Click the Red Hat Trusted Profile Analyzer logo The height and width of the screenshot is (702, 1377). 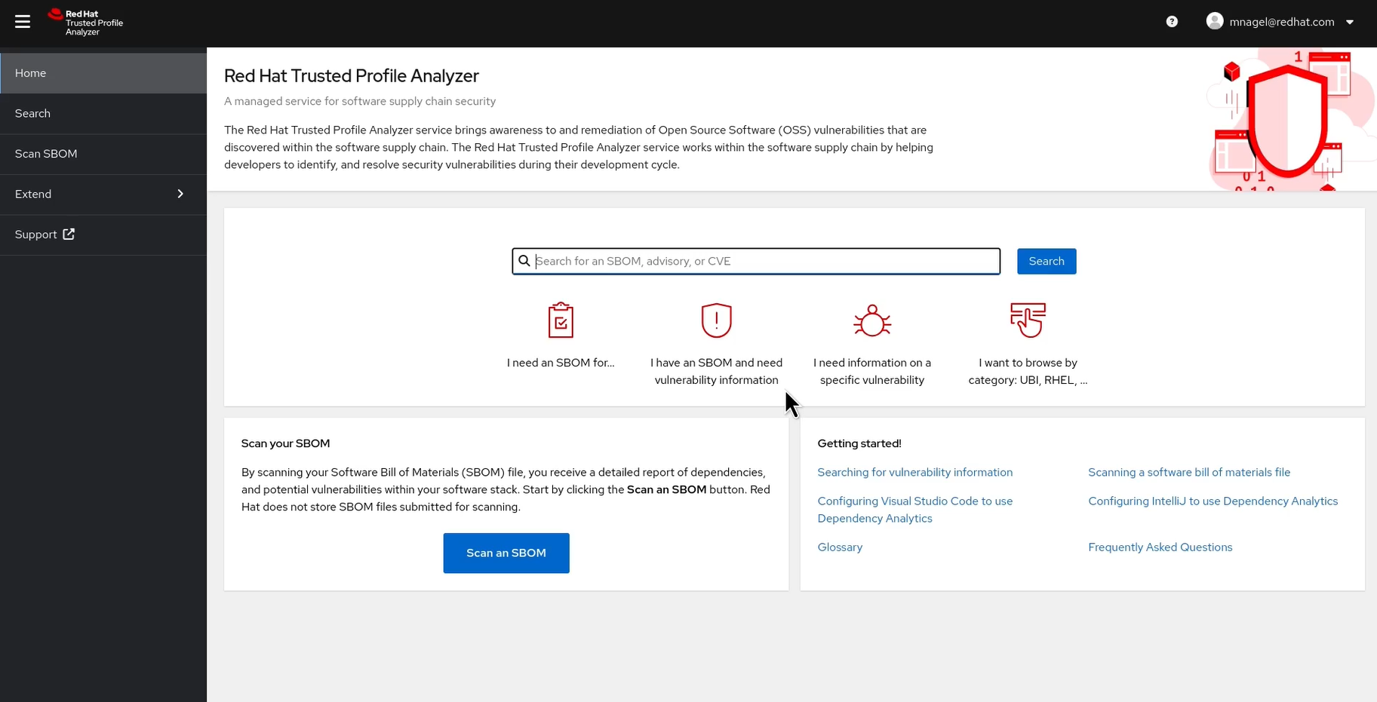[x=85, y=23]
